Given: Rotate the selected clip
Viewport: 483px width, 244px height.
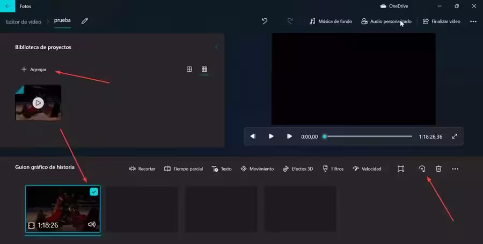Looking at the screenshot, I should 422,169.
